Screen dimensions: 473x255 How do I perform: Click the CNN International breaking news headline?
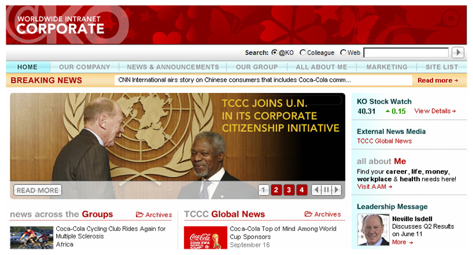pyautogui.click(x=234, y=80)
